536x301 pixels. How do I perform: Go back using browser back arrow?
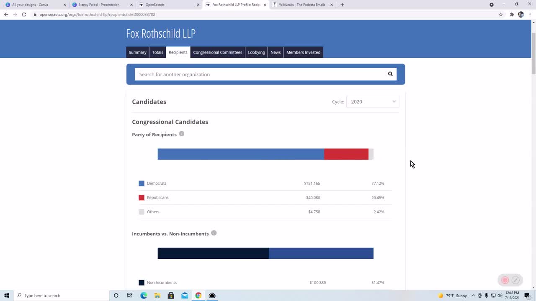click(6, 14)
